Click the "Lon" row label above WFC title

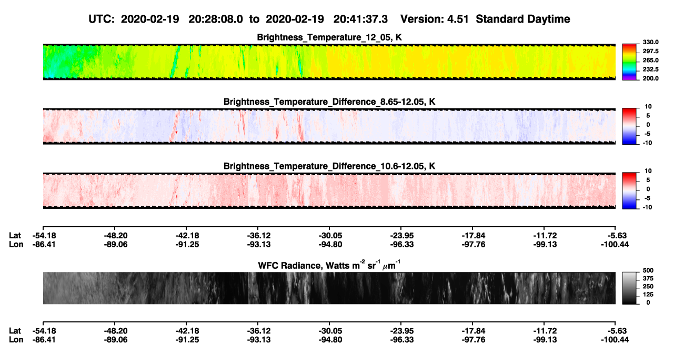(16, 244)
